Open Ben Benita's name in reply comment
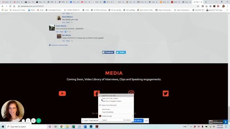 pos(66,35)
